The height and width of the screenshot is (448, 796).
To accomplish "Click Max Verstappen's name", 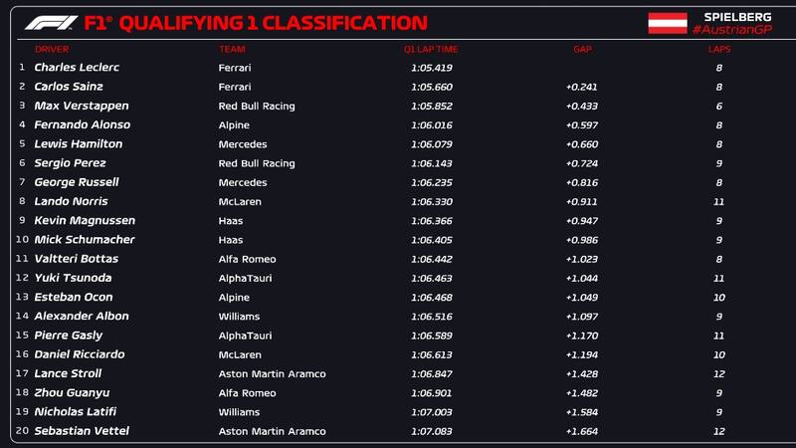I will coord(82,106).
